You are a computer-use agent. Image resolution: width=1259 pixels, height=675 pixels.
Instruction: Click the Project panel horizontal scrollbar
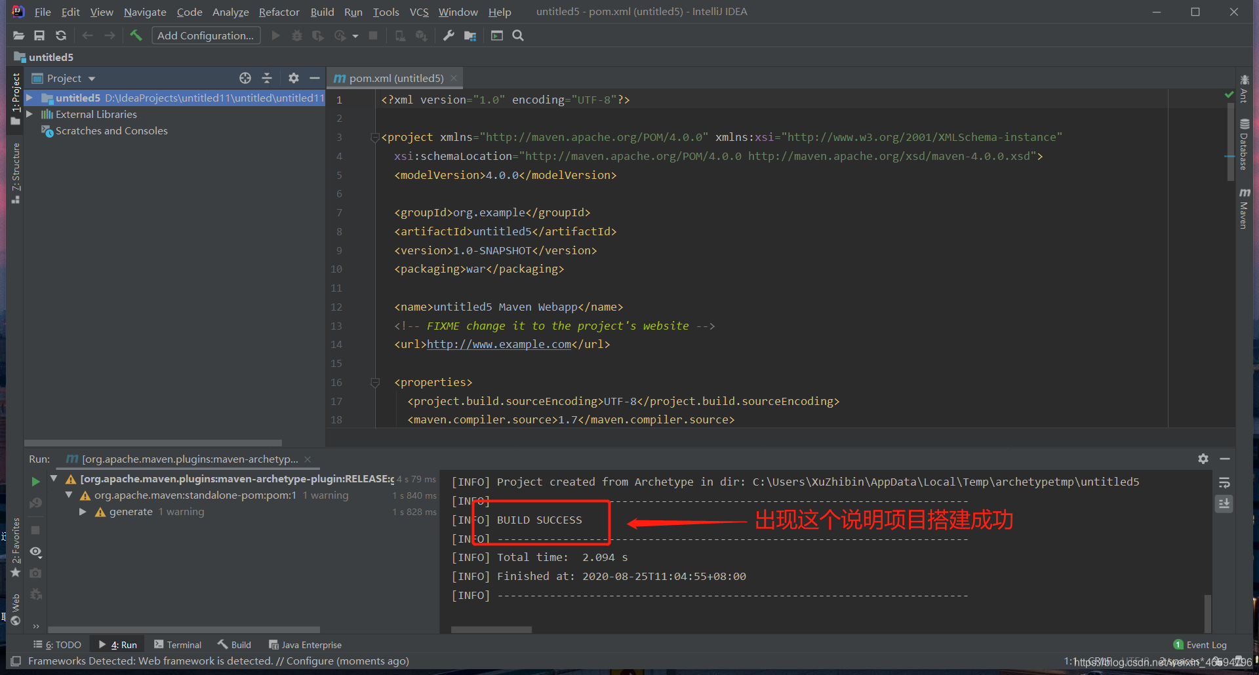pos(153,443)
